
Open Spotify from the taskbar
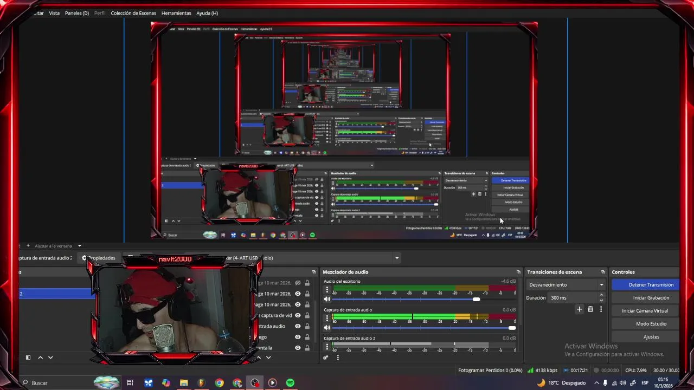point(290,383)
